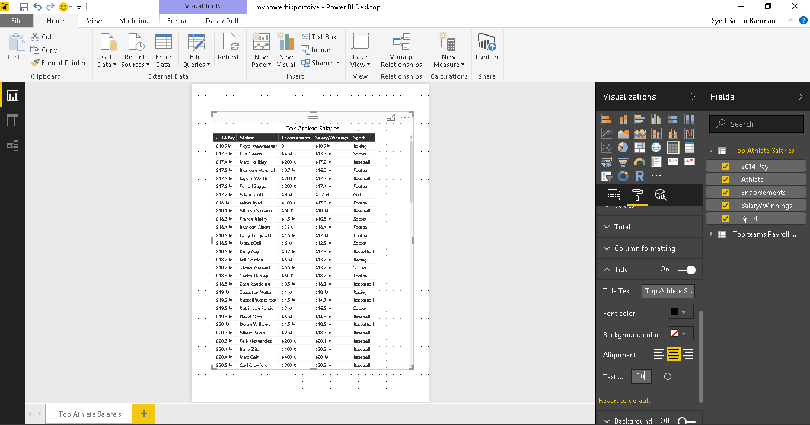Switch to the Modeling ribbon tab

[x=134, y=20]
